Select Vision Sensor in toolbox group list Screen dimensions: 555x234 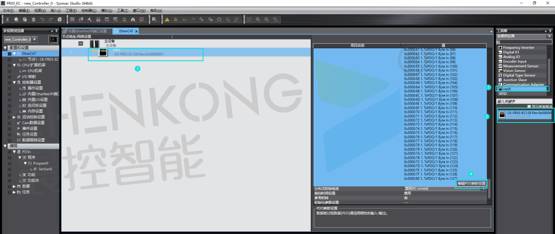click(514, 70)
